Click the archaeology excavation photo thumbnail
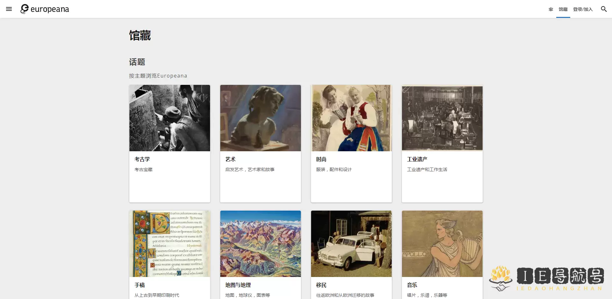This screenshot has height=299, width=612. 169,118
